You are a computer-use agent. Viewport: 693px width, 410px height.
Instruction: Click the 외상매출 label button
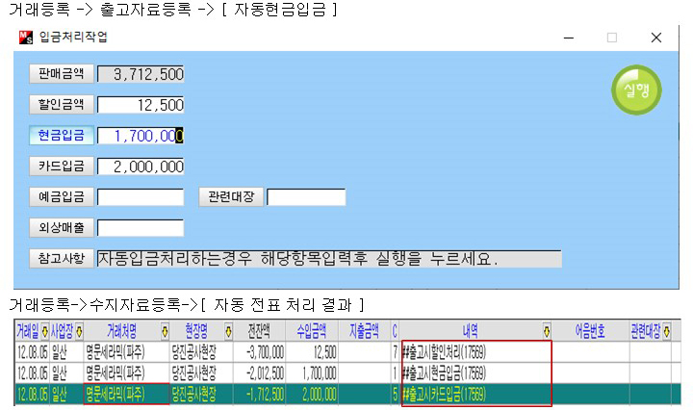pos(62,227)
